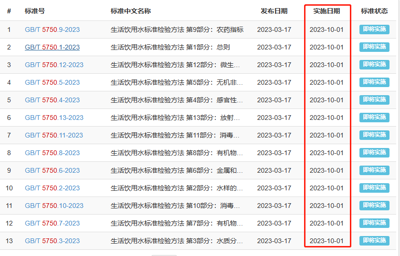This screenshot has width=400, height=256.
Task: Click 即将实施 badge for GB/T 5750.7-2023
Action: (x=374, y=223)
